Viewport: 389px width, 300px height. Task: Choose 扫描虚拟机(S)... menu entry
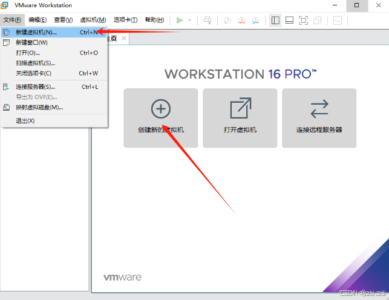pyautogui.click(x=54, y=63)
